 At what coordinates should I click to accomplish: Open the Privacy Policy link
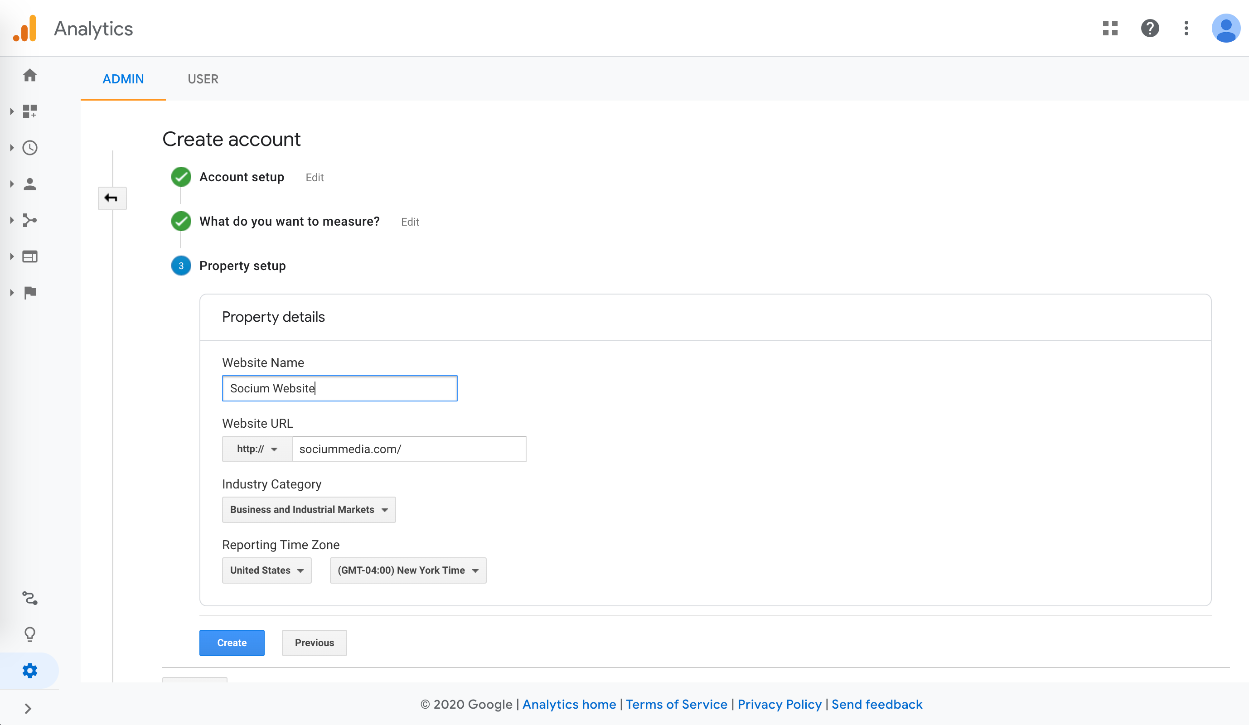[x=779, y=704]
